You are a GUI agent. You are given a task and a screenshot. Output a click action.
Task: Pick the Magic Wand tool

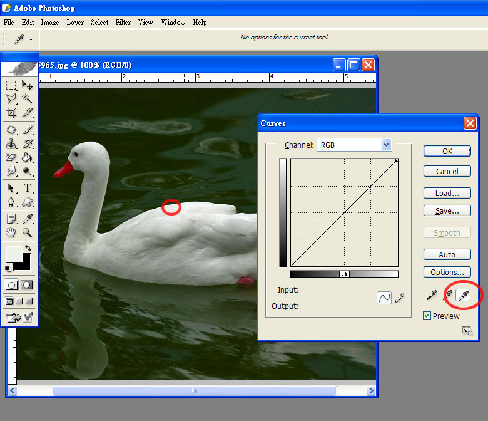(28, 99)
